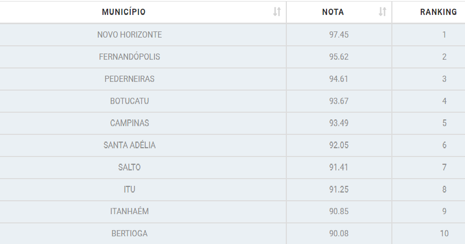Click the 91.25 nota value
This screenshot has height=244, width=465.
point(339,190)
